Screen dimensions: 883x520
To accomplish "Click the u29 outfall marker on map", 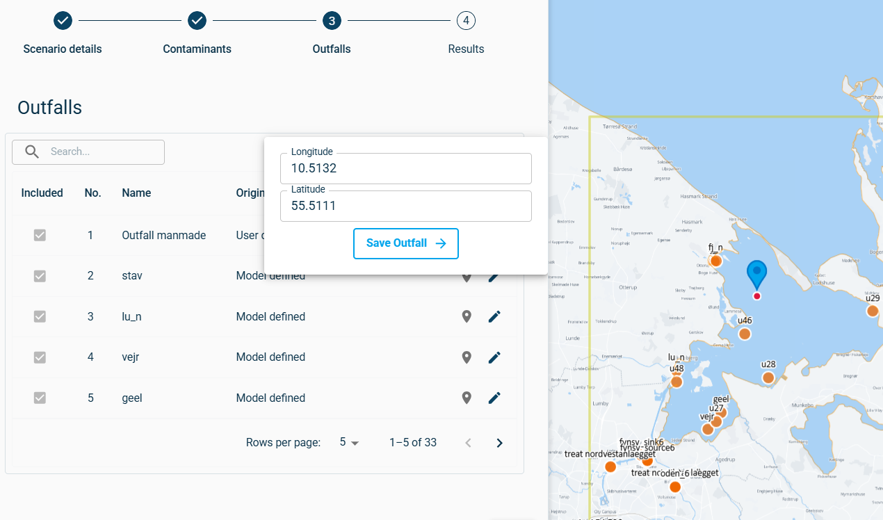I will (873, 311).
